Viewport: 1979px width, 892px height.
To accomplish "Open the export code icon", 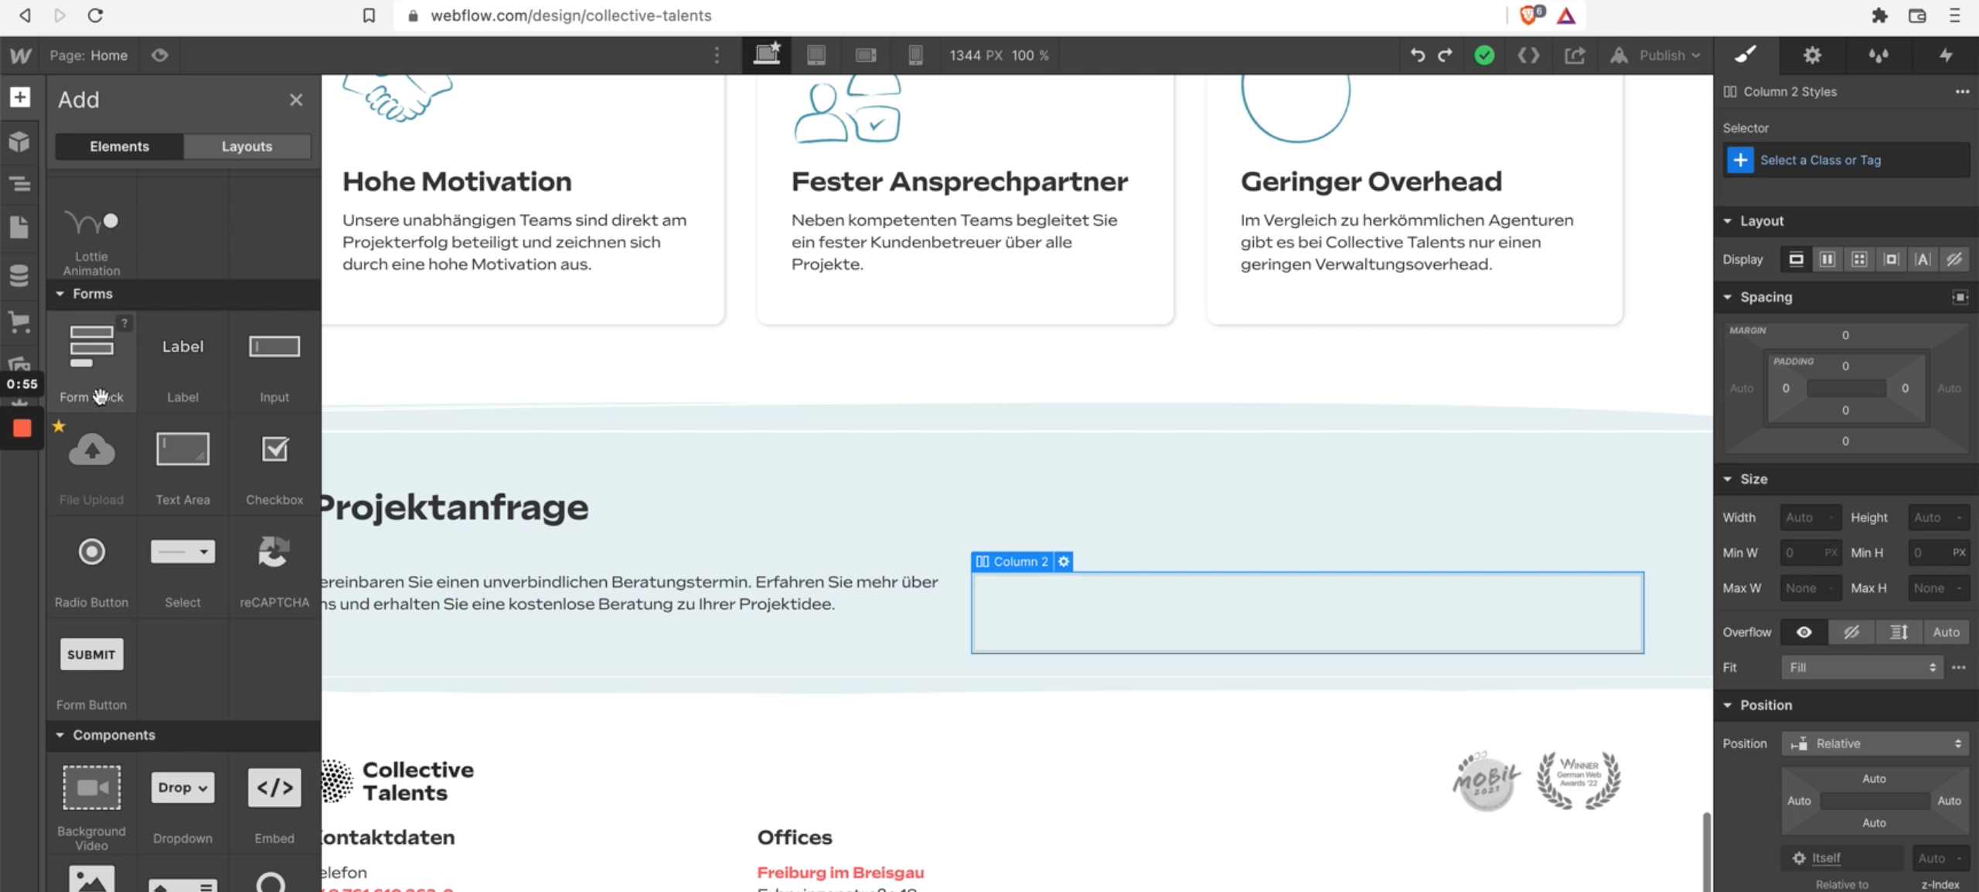I will click(1528, 55).
